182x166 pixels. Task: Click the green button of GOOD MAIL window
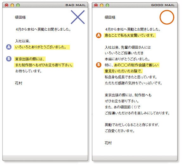coord(107,5)
